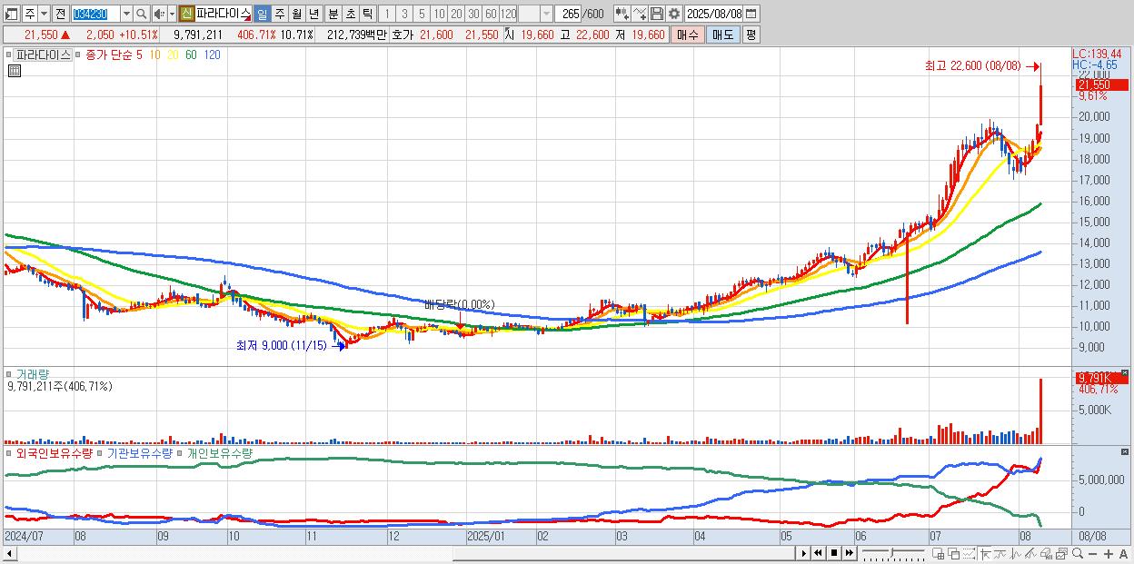This screenshot has height=564, width=1134.
Task: Click the 외국인보유수량 legend label
Action: [x=54, y=452]
